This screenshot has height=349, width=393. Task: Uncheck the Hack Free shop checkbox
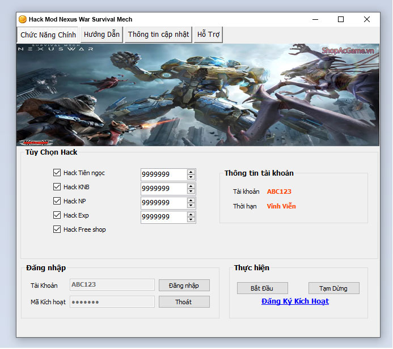pos(57,229)
